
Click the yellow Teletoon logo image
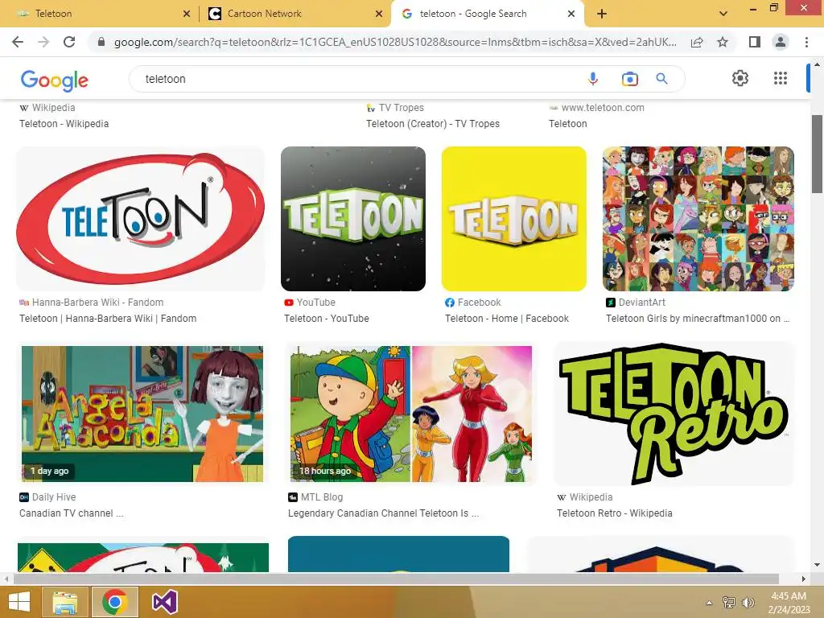[514, 219]
